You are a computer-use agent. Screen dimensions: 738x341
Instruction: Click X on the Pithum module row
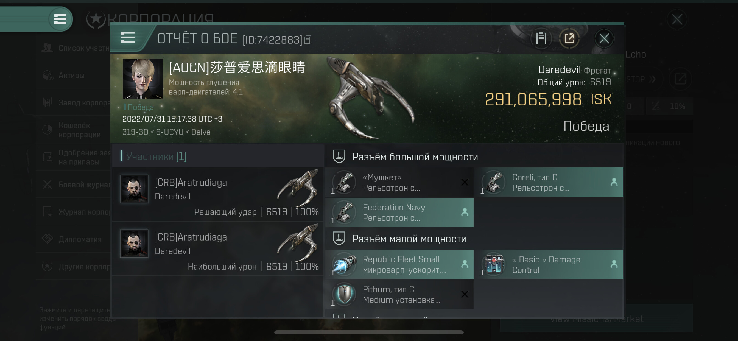point(465,294)
